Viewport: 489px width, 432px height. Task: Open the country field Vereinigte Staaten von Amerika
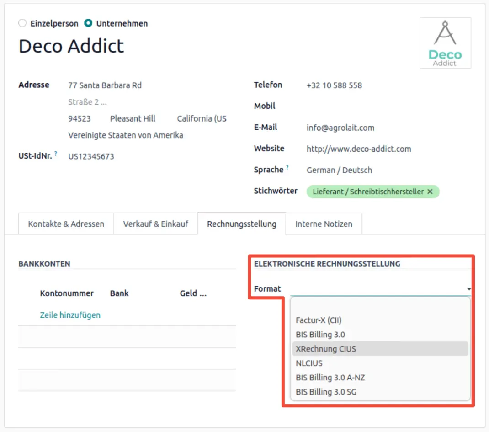(126, 135)
